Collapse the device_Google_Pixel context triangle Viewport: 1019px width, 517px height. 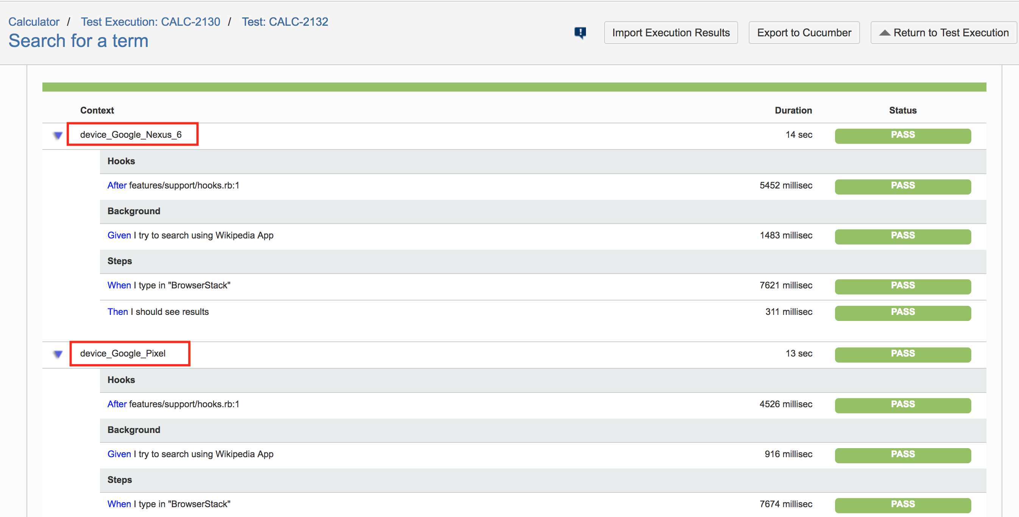click(x=58, y=354)
